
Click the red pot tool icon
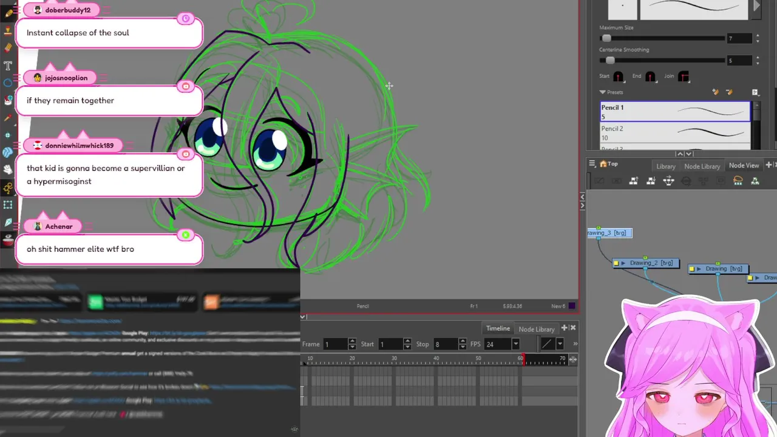[8, 240]
